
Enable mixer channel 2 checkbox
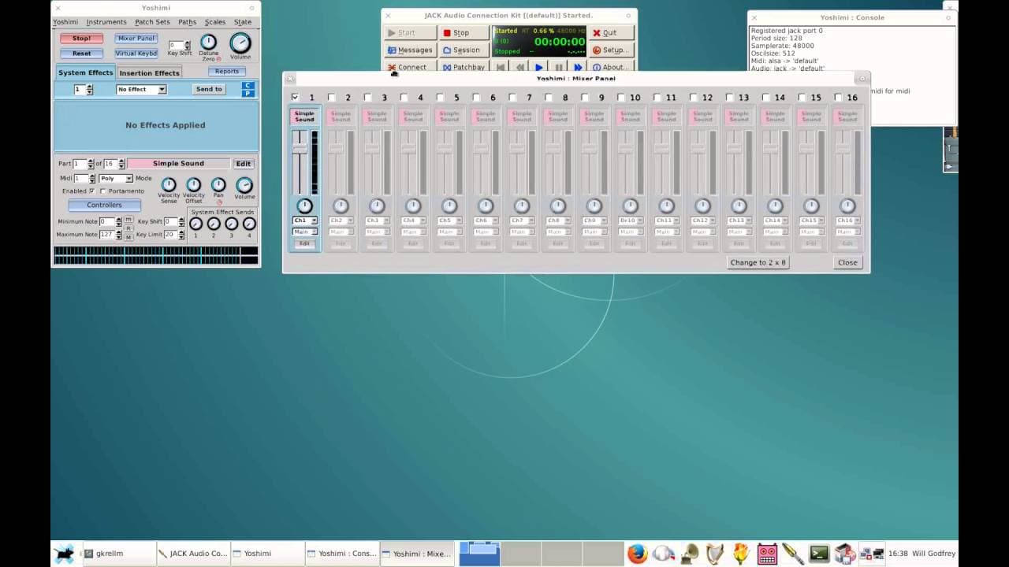[332, 98]
